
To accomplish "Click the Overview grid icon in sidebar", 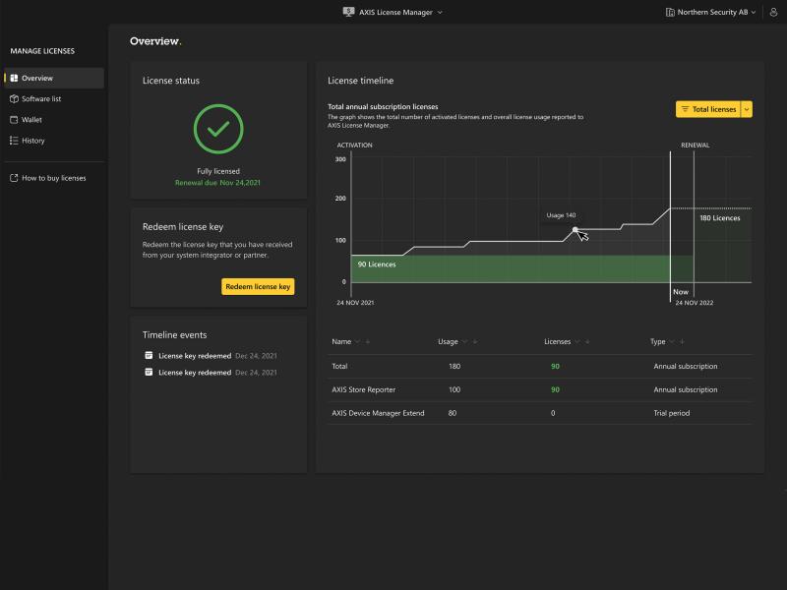I will (x=14, y=79).
